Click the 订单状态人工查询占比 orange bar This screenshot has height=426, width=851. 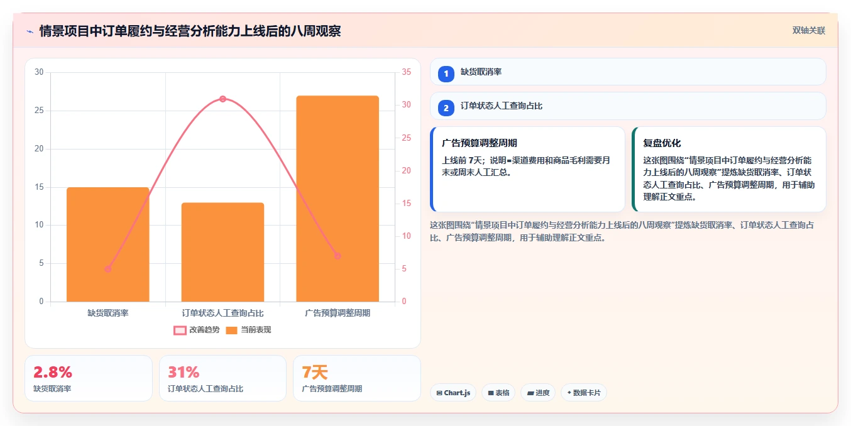point(222,252)
